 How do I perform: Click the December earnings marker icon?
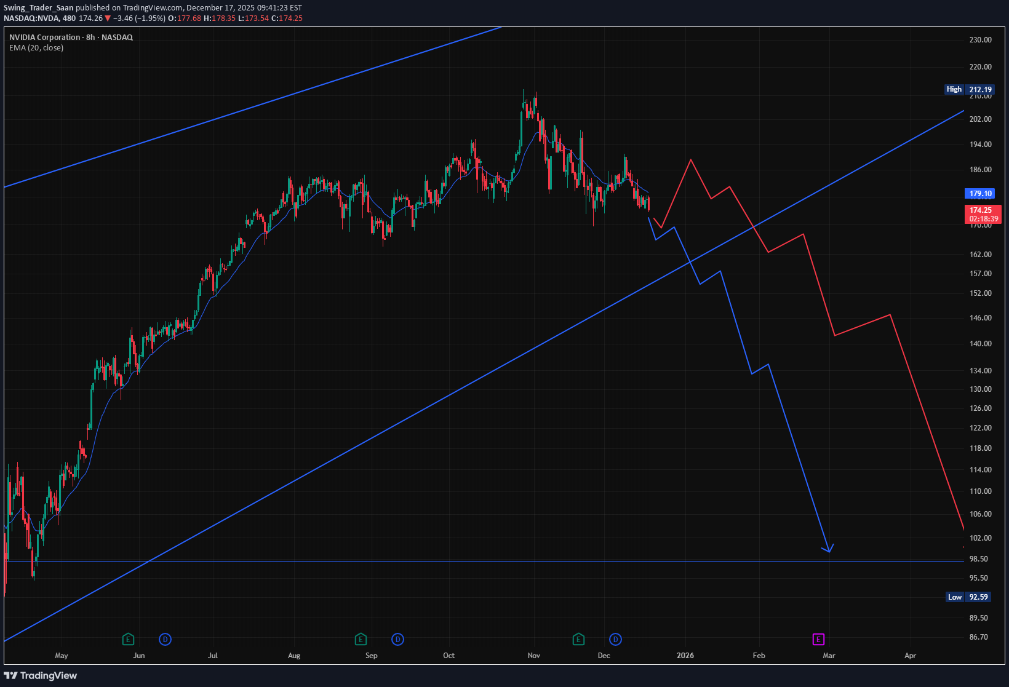tap(578, 640)
